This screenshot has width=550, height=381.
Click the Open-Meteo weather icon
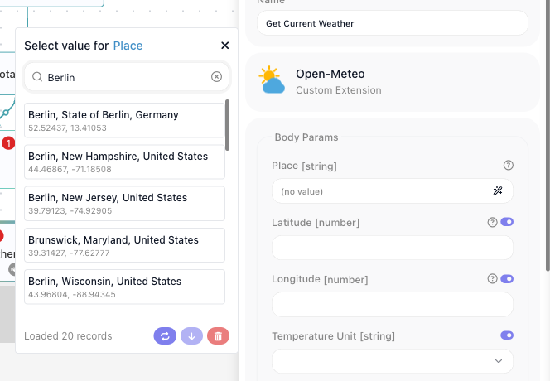pyautogui.click(x=272, y=80)
